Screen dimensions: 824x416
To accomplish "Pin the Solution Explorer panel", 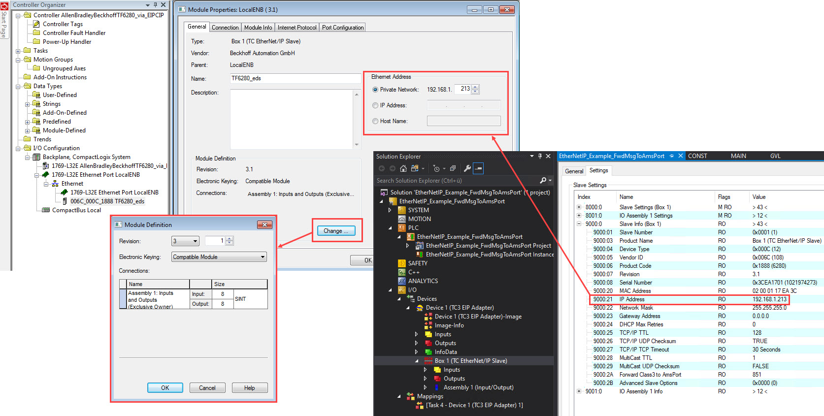I will pyautogui.click(x=540, y=156).
